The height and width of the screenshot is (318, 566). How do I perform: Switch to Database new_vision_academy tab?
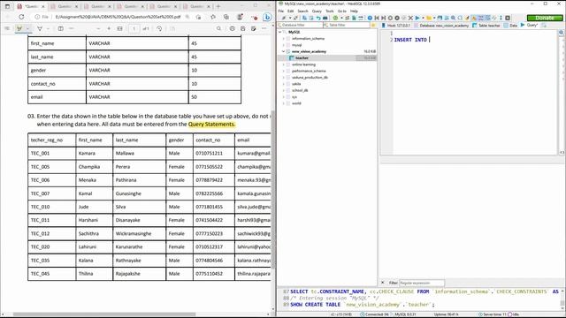pyautogui.click(x=441, y=26)
